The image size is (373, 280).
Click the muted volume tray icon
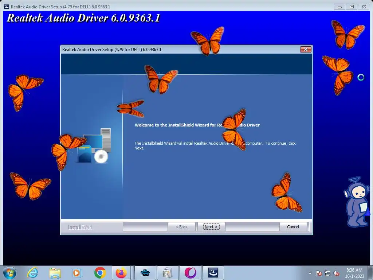point(336,273)
